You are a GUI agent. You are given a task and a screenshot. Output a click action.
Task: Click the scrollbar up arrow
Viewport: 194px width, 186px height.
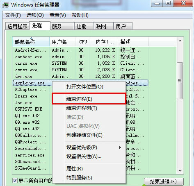(180, 41)
